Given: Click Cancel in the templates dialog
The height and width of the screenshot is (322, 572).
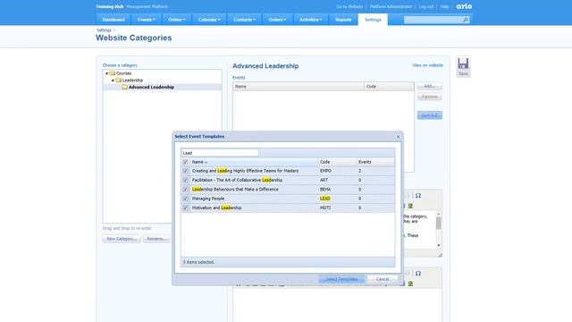Looking at the screenshot, I should pos(383,279).
